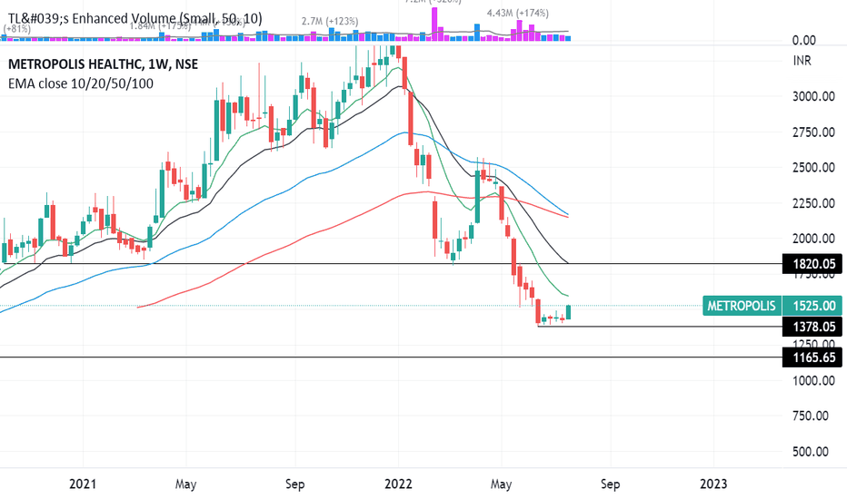The image size is (847, 499).
Task: Click the 0.00 volume axis value
Action: [x=803, y=40]
